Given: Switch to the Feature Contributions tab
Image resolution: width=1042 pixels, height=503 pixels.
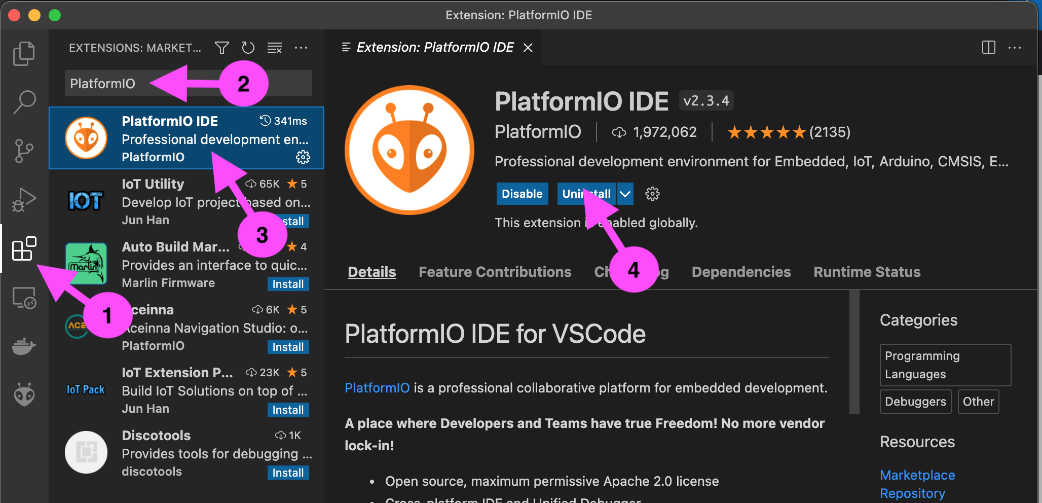Looking at the screenshot, I should (495, 272).
